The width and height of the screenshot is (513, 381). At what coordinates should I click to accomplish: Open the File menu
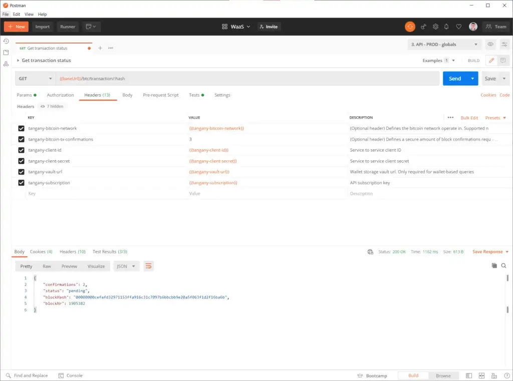[6, 15]
